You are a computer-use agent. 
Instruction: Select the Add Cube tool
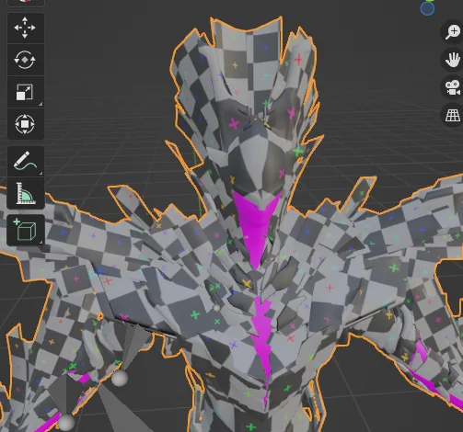pyautogui.click(x=25, y=230)
